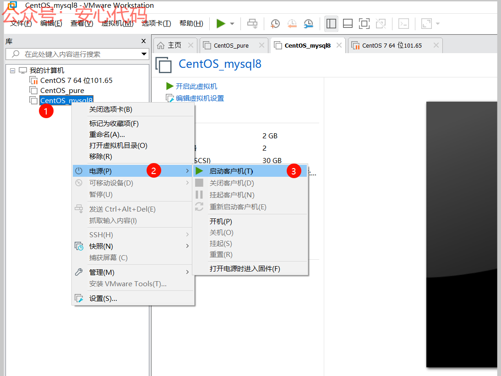Choose 关闭选项卡(B) from context menu

click(133, 109)
